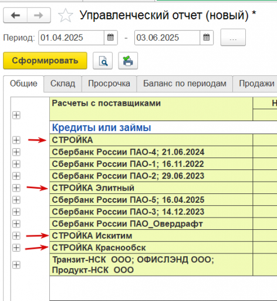Select cell Сбербанк России ПАО-2; 29.06.2023
This screenshot has height=301, width=277.
151,176
